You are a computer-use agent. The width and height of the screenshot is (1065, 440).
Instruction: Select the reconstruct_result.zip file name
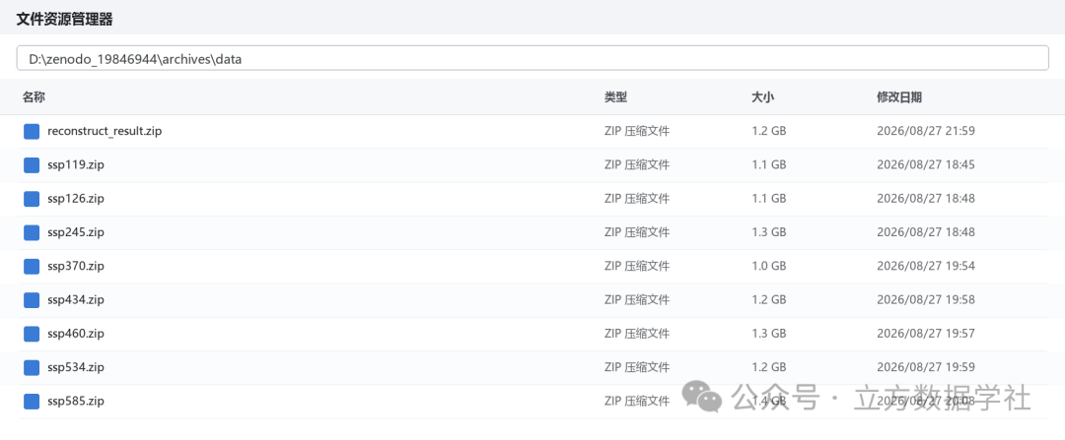[x=105, y=132]
